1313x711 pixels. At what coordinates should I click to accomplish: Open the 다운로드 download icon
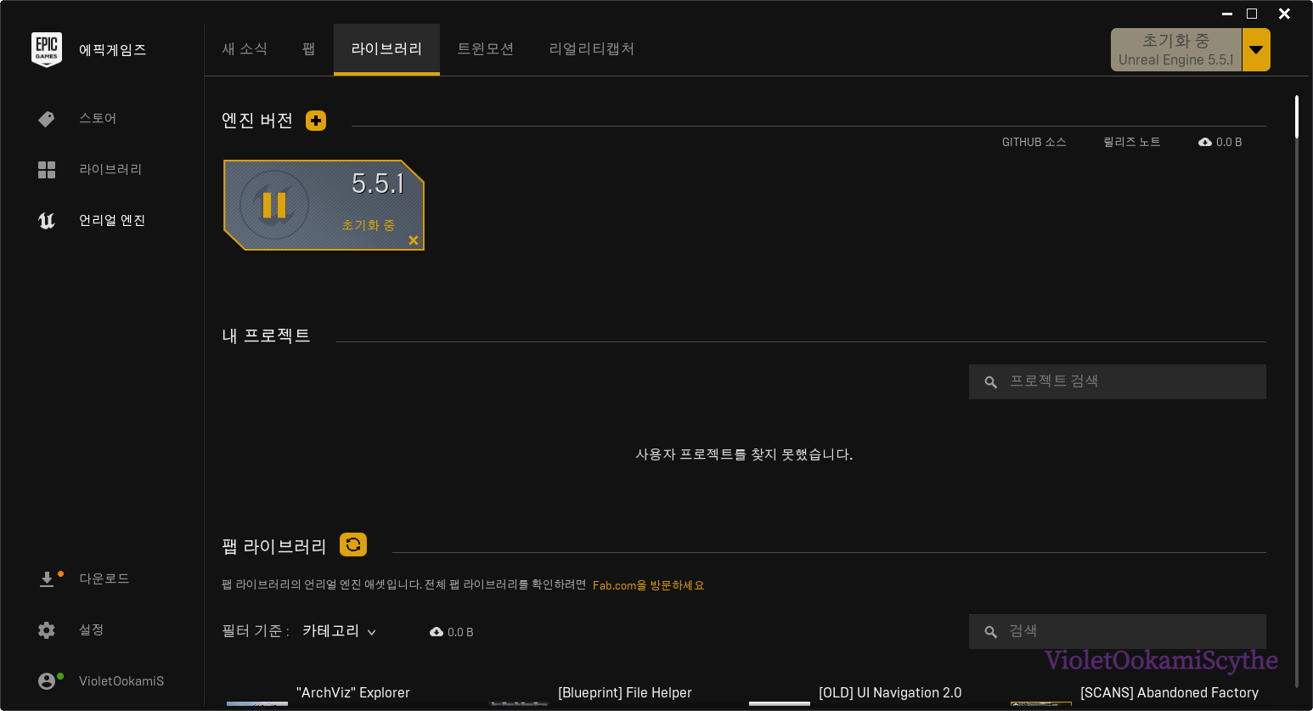[x=47, y=579]
